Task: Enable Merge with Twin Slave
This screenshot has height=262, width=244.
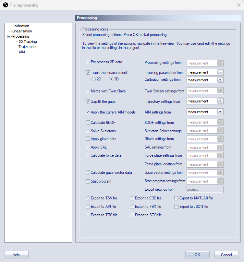Action: point(88,91)
